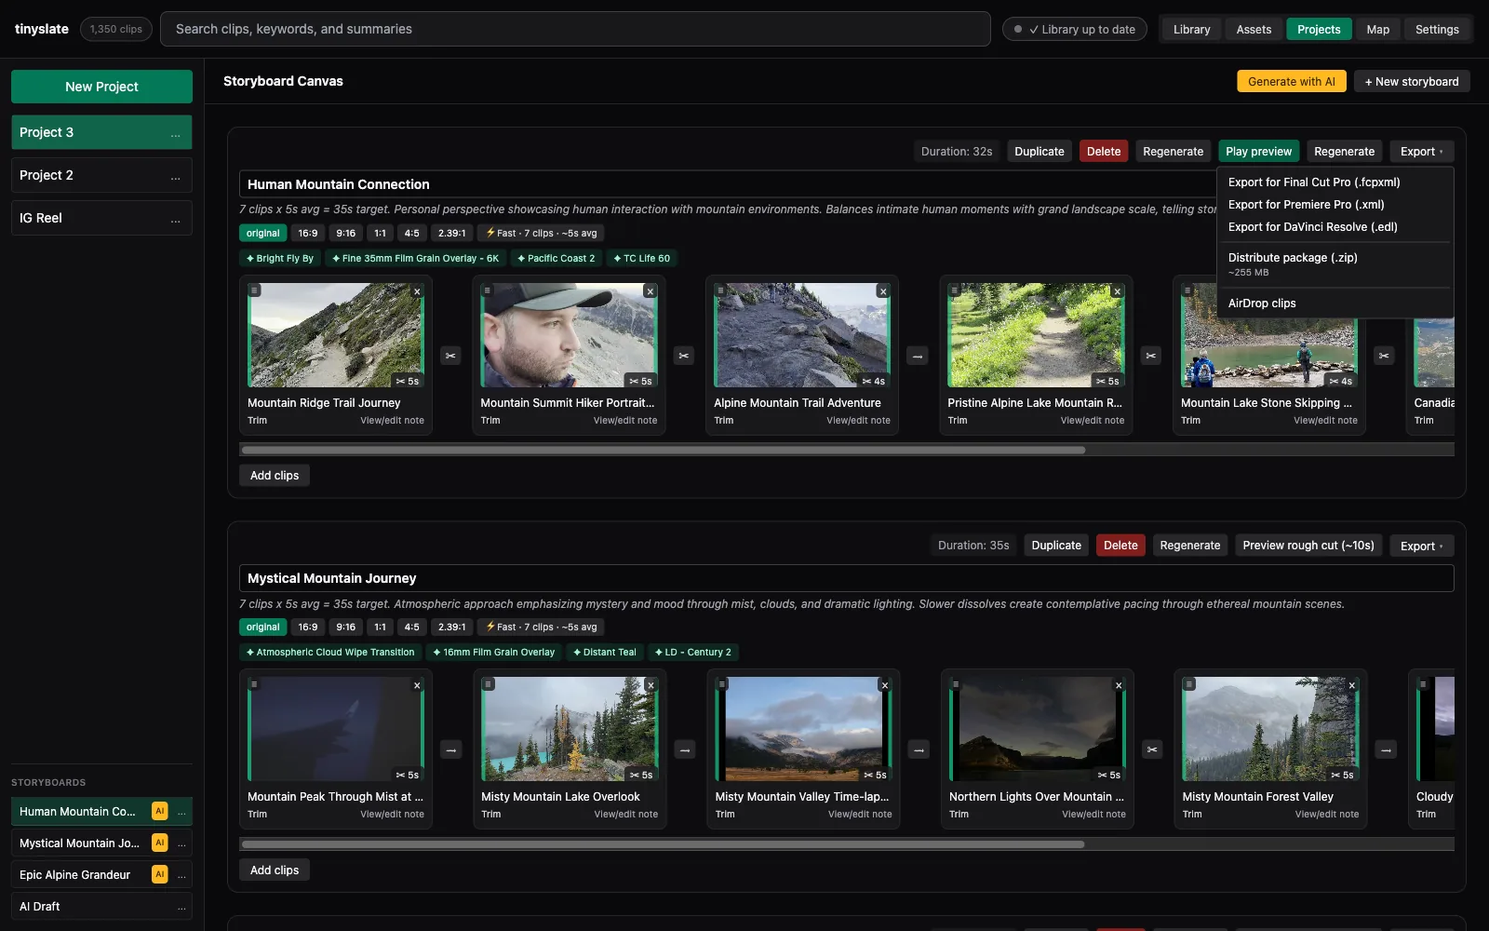Remove the Mountain Summit Hiker Portrait clip

pyautogui.click(x=651, y=291)
